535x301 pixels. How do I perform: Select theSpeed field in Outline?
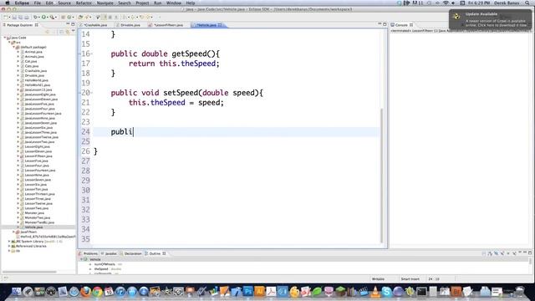pyautogui.click(x=101, y=269)
